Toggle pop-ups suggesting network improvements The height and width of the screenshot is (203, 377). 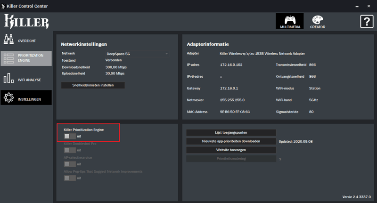point(70,178)
